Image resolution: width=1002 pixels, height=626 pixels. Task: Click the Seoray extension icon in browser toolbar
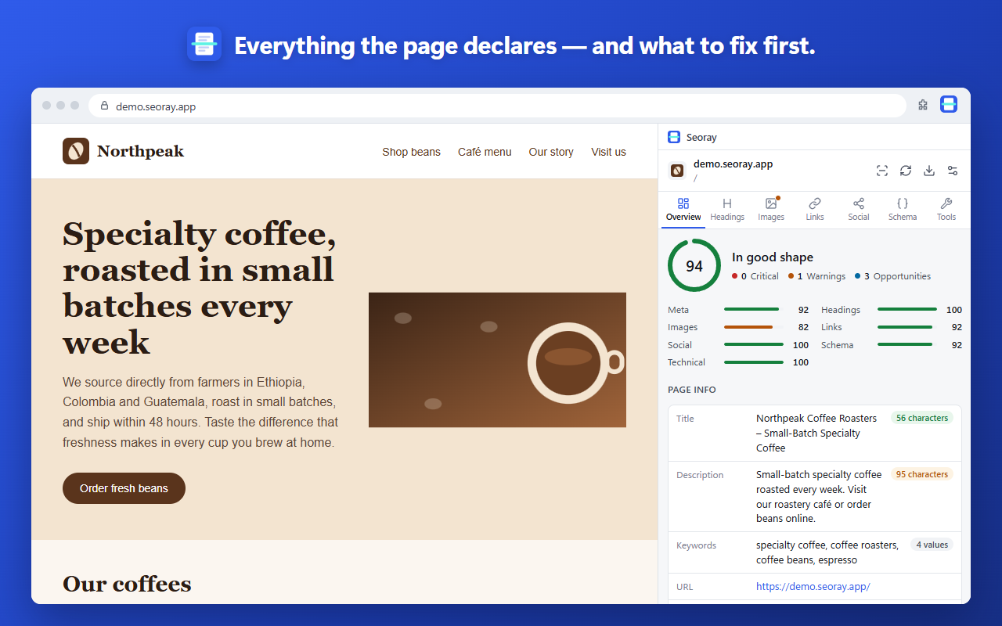point(949,105)
